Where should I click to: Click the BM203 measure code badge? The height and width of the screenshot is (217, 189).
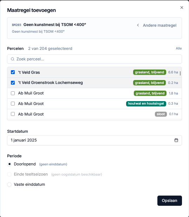click(x=17, y=25)
